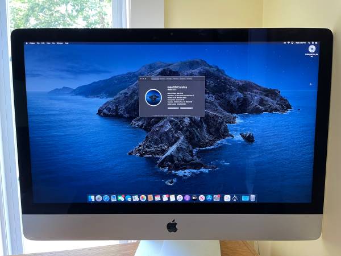Open Messages from the dock
The width and height of the screenshot is (341, 256).
point(128,198)
